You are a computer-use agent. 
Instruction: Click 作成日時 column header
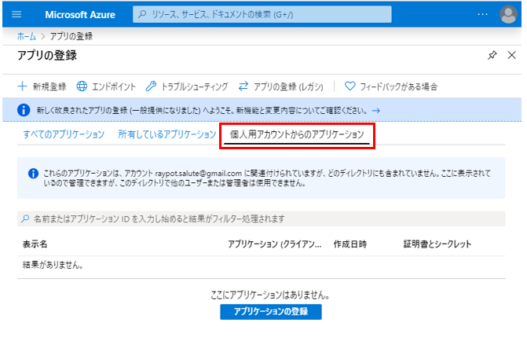[350, 244]
